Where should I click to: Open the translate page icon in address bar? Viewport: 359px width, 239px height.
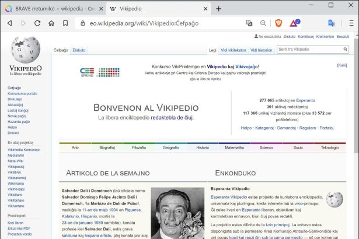click(249, 23)
